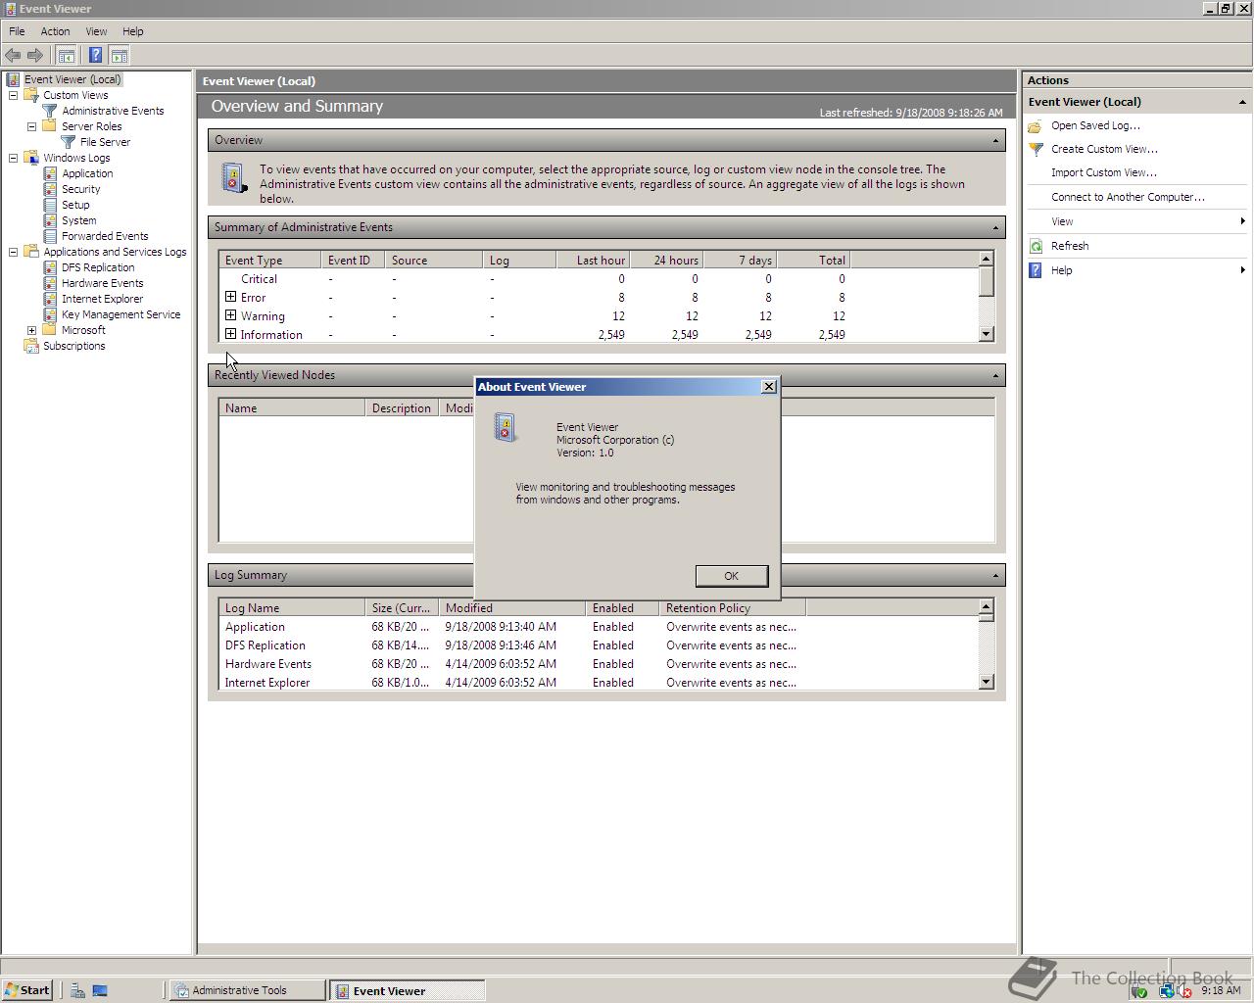Close the About Event Viewer dialog

tap(769, 387)
